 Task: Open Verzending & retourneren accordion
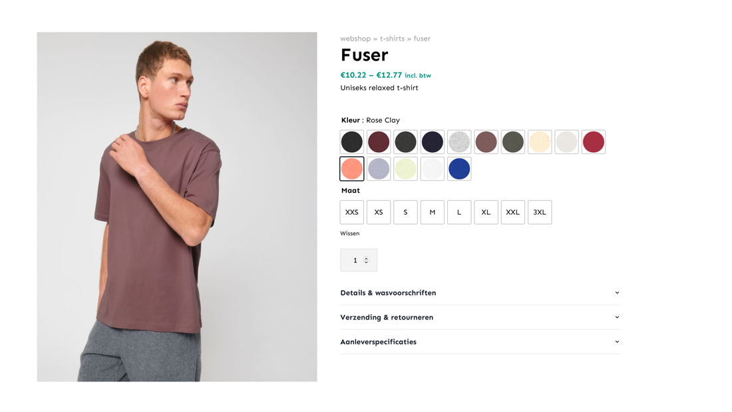[x=480, y=318]
